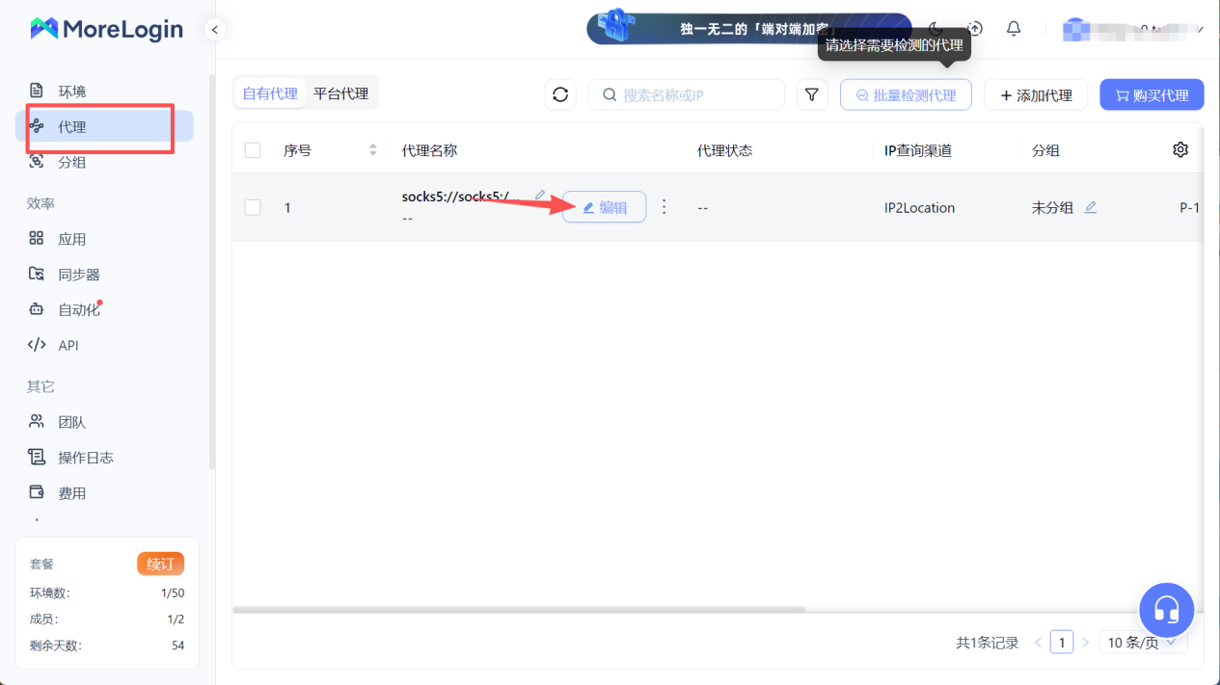Screen dimensions: 1220x685
Task: Collapse the left sidebar with the chevron
Action: pos(214,29)
